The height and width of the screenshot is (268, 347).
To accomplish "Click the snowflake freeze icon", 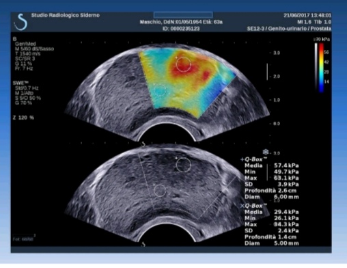I will 266,152.
